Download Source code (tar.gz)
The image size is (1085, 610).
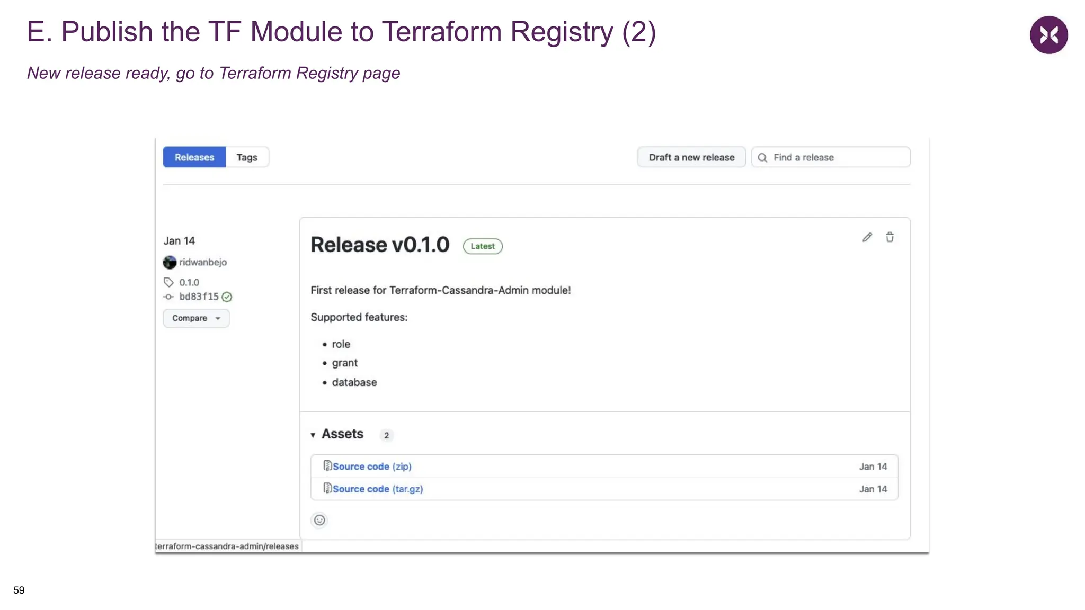pyautogui.click(x=378, y=489)
